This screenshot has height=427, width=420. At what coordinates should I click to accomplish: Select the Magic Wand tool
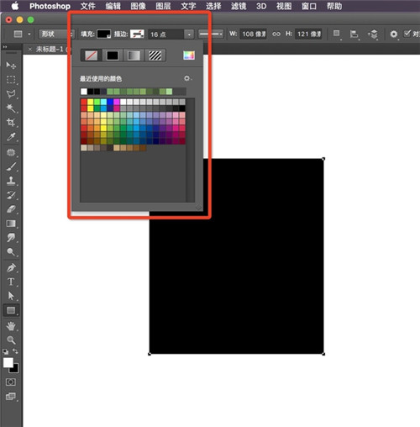[x=11, y=108]
